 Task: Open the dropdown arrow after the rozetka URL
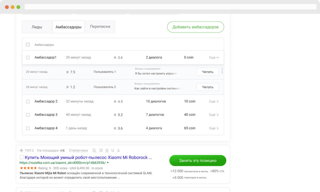pos(108,163)
